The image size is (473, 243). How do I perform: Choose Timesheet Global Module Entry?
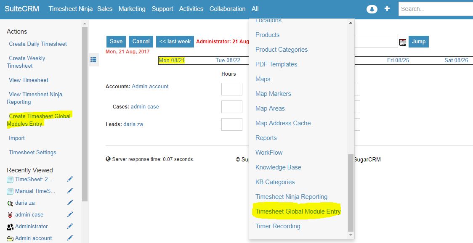[x=298, y=211]
